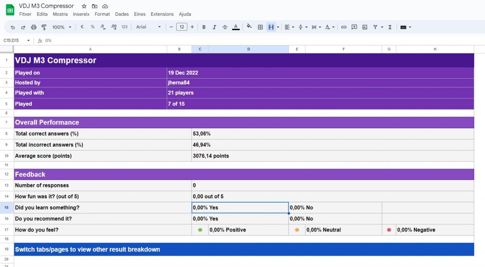Click the borders grid icon
Image resolution: width=485 pixels, height=267 pixels.
(x=260, y=27)
